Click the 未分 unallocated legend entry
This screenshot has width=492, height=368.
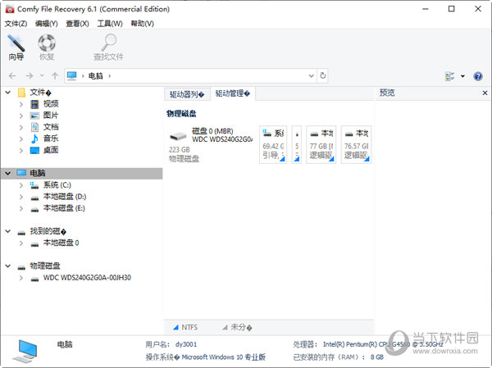click(x=237, y=328)
